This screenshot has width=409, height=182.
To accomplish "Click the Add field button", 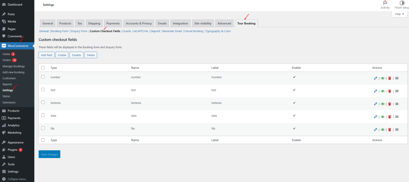I will click(x=46, y=55).
